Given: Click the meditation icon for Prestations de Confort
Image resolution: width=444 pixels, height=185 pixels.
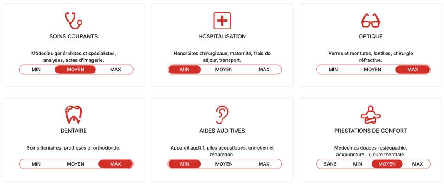Looking at the screenshot, I should pos(370,114).
